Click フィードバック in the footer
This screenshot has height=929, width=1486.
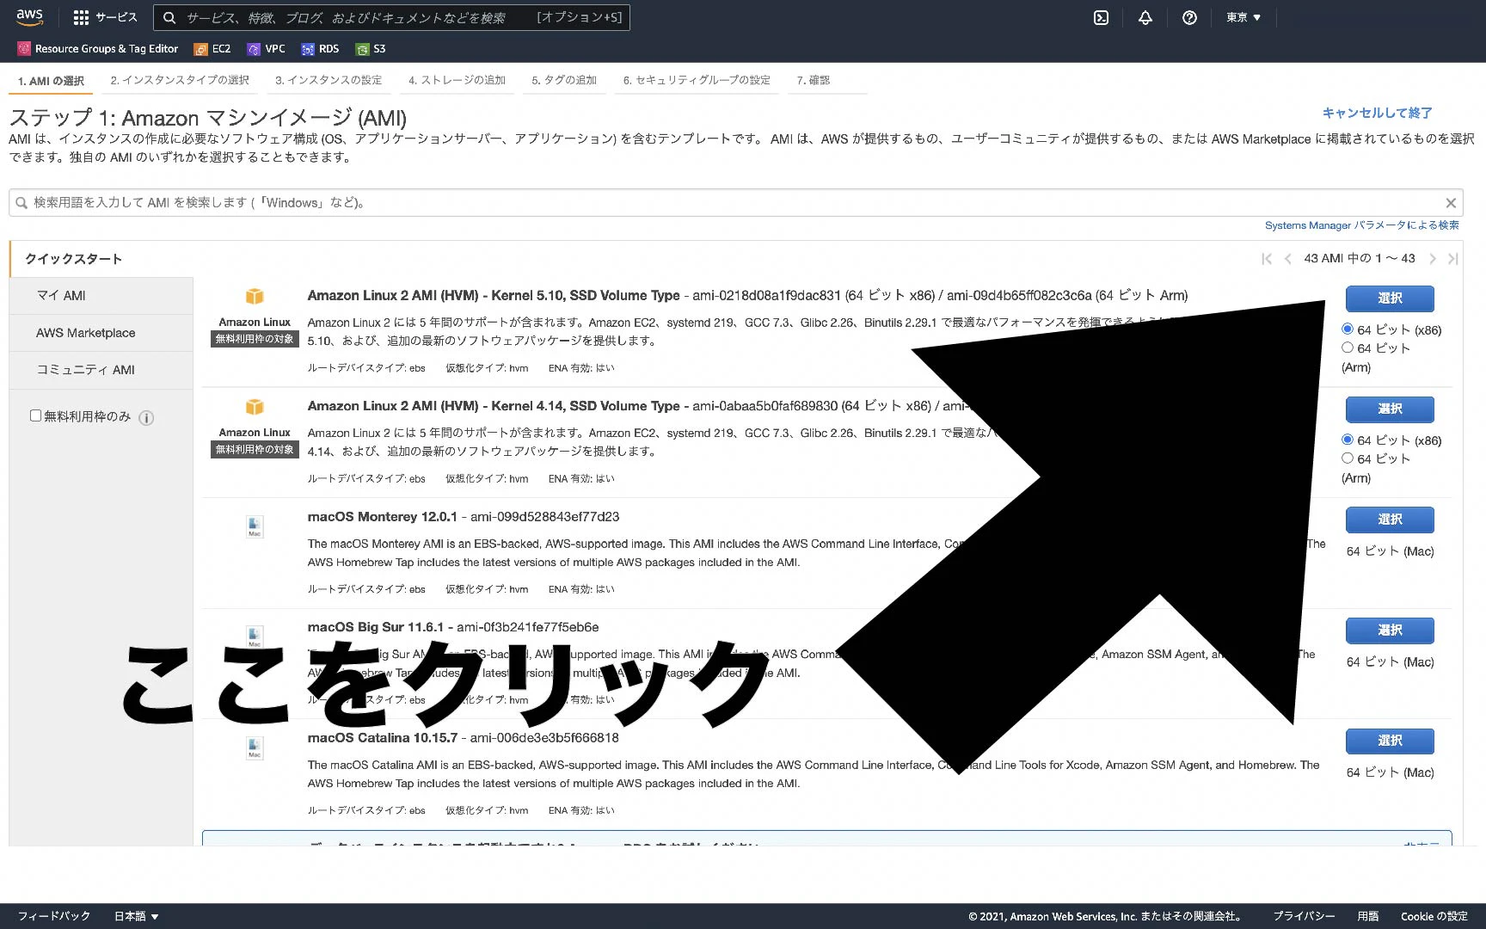(x=54, y=916)
